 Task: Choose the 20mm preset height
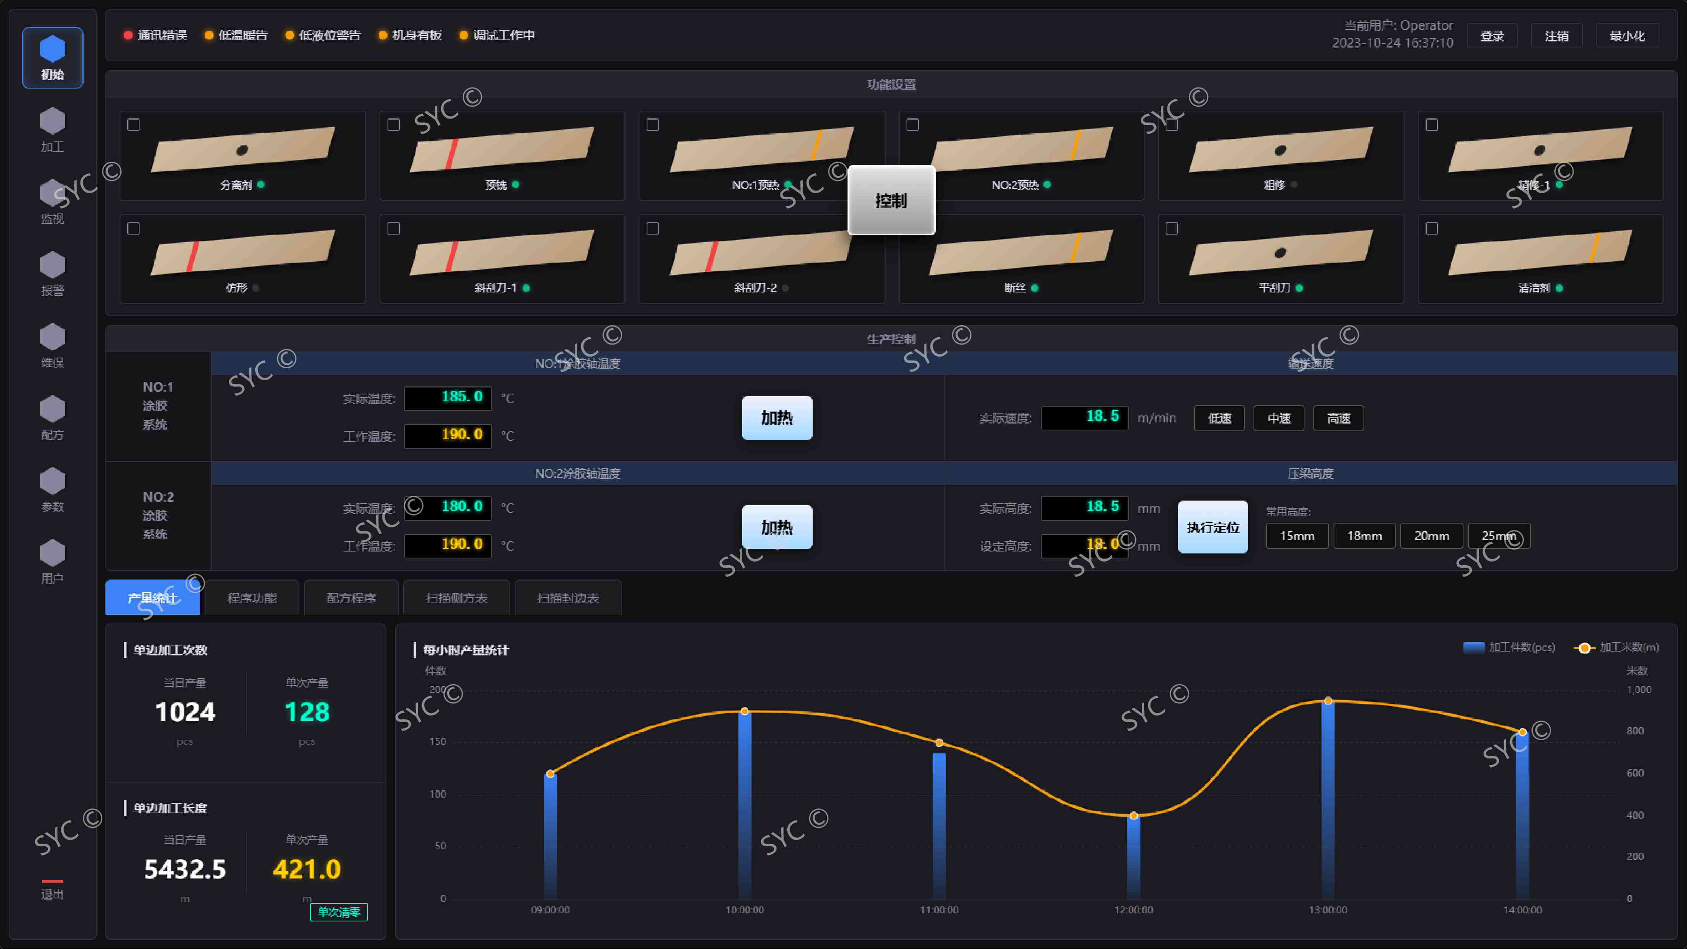tap(1432, 536)
